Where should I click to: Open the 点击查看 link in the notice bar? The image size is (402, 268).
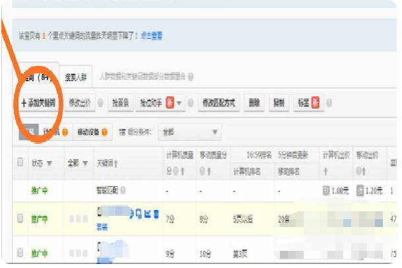point(152,36)
